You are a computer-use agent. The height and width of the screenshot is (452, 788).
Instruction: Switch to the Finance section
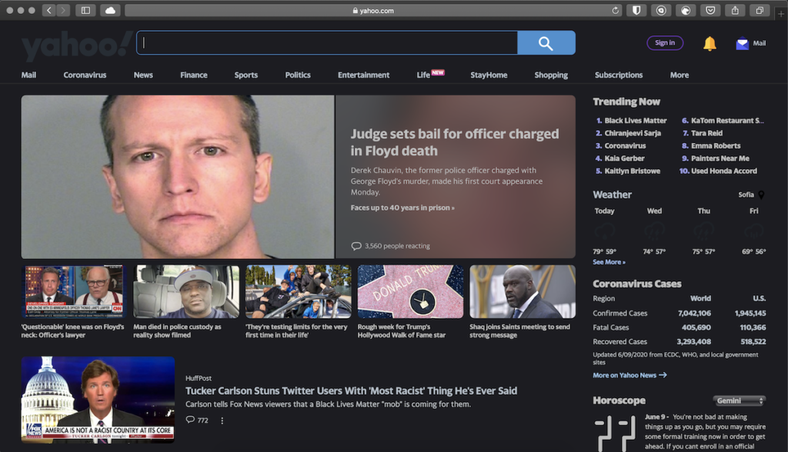[193, 75]
